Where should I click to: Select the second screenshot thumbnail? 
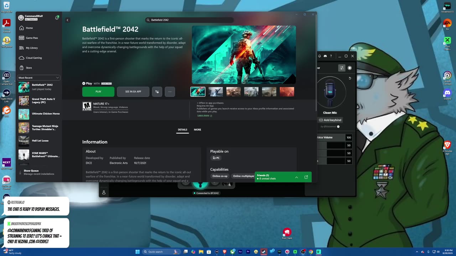[x=216, y=92]
